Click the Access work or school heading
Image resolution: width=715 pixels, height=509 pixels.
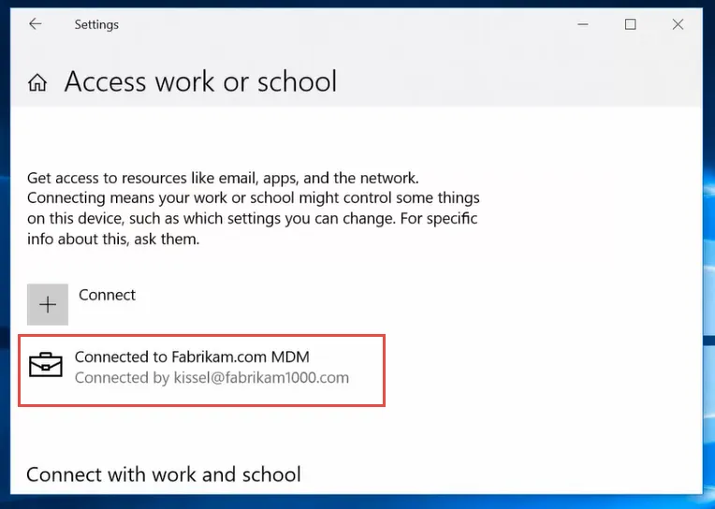200,81
